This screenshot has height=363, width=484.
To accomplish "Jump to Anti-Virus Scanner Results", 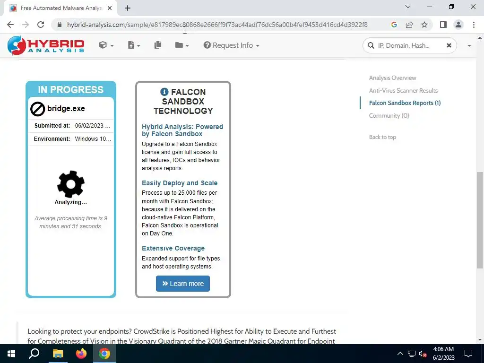I will (x=403, y=90).
